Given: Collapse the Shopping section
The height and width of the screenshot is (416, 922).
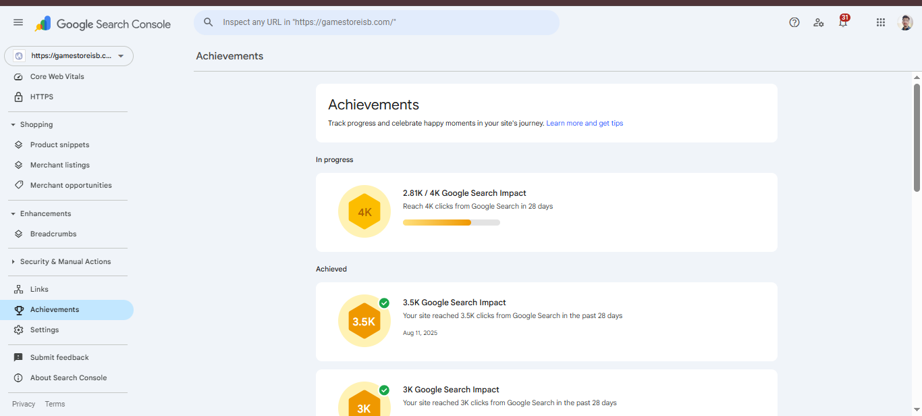Looking at the screenshot, I should (x=13, y=125).
